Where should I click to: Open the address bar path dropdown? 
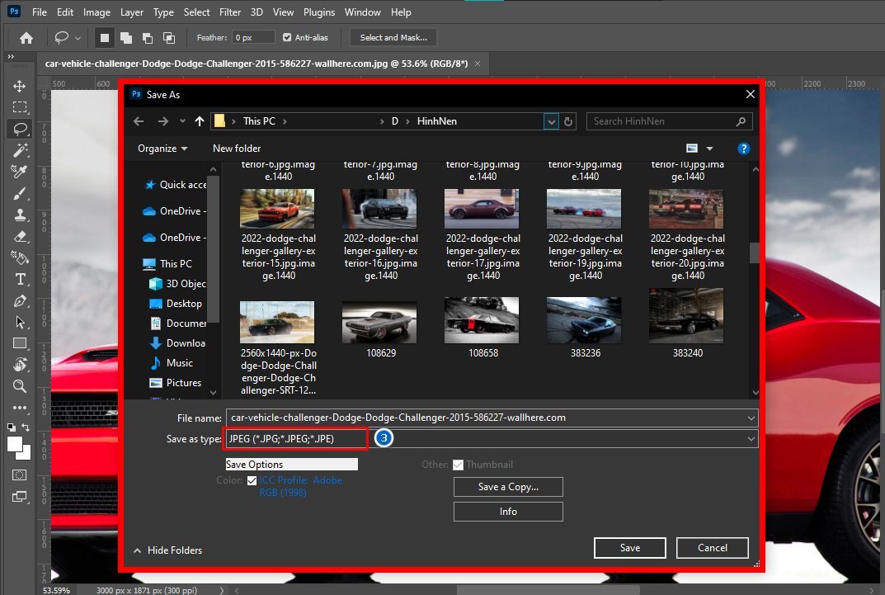pos(551,121)
